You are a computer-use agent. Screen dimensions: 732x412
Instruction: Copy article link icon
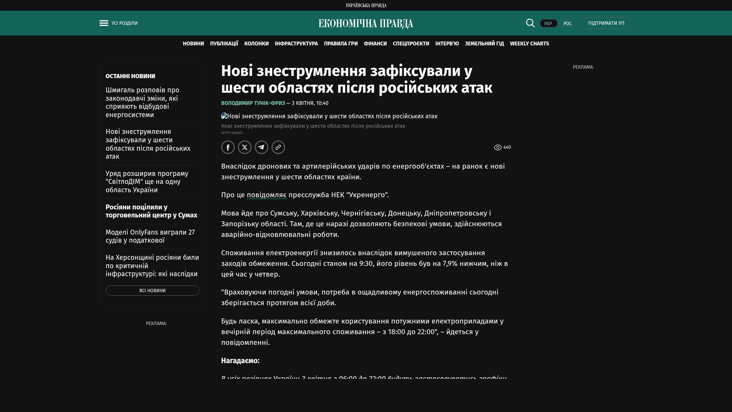click(x=278, y=147)
